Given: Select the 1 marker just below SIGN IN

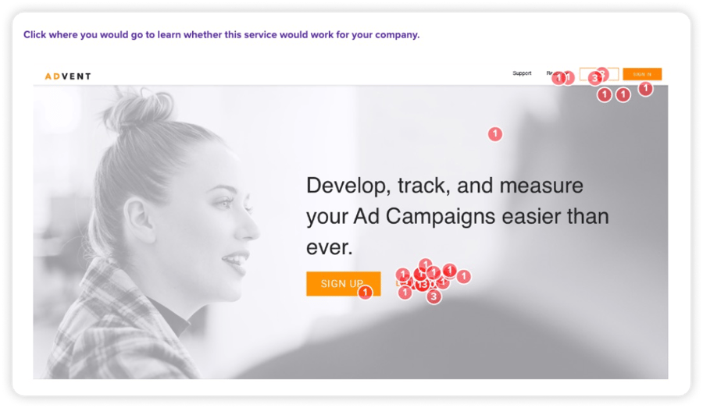Looking at the screenshot, I should click(646, 89).
